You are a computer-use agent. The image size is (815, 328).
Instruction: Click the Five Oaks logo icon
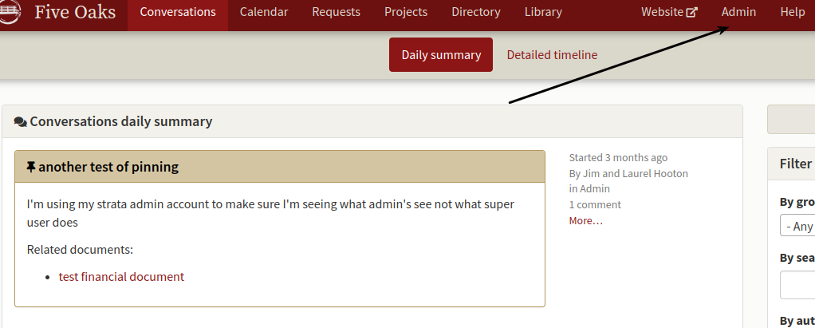(x=10, y=11)
